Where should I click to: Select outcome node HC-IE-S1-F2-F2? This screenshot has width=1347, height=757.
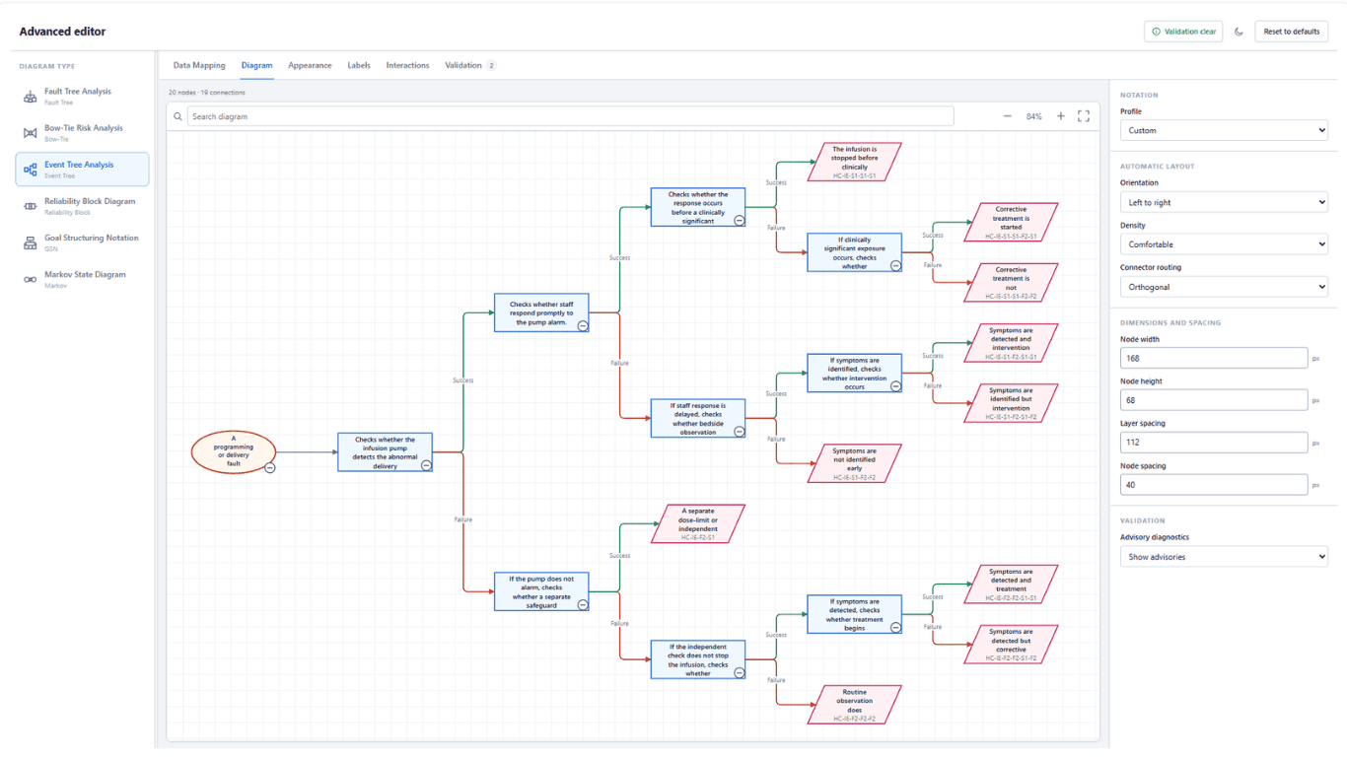(854, 463)
